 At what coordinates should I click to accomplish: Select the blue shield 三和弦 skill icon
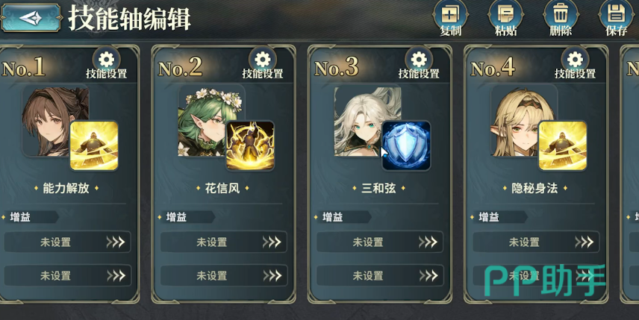(406, 145)
